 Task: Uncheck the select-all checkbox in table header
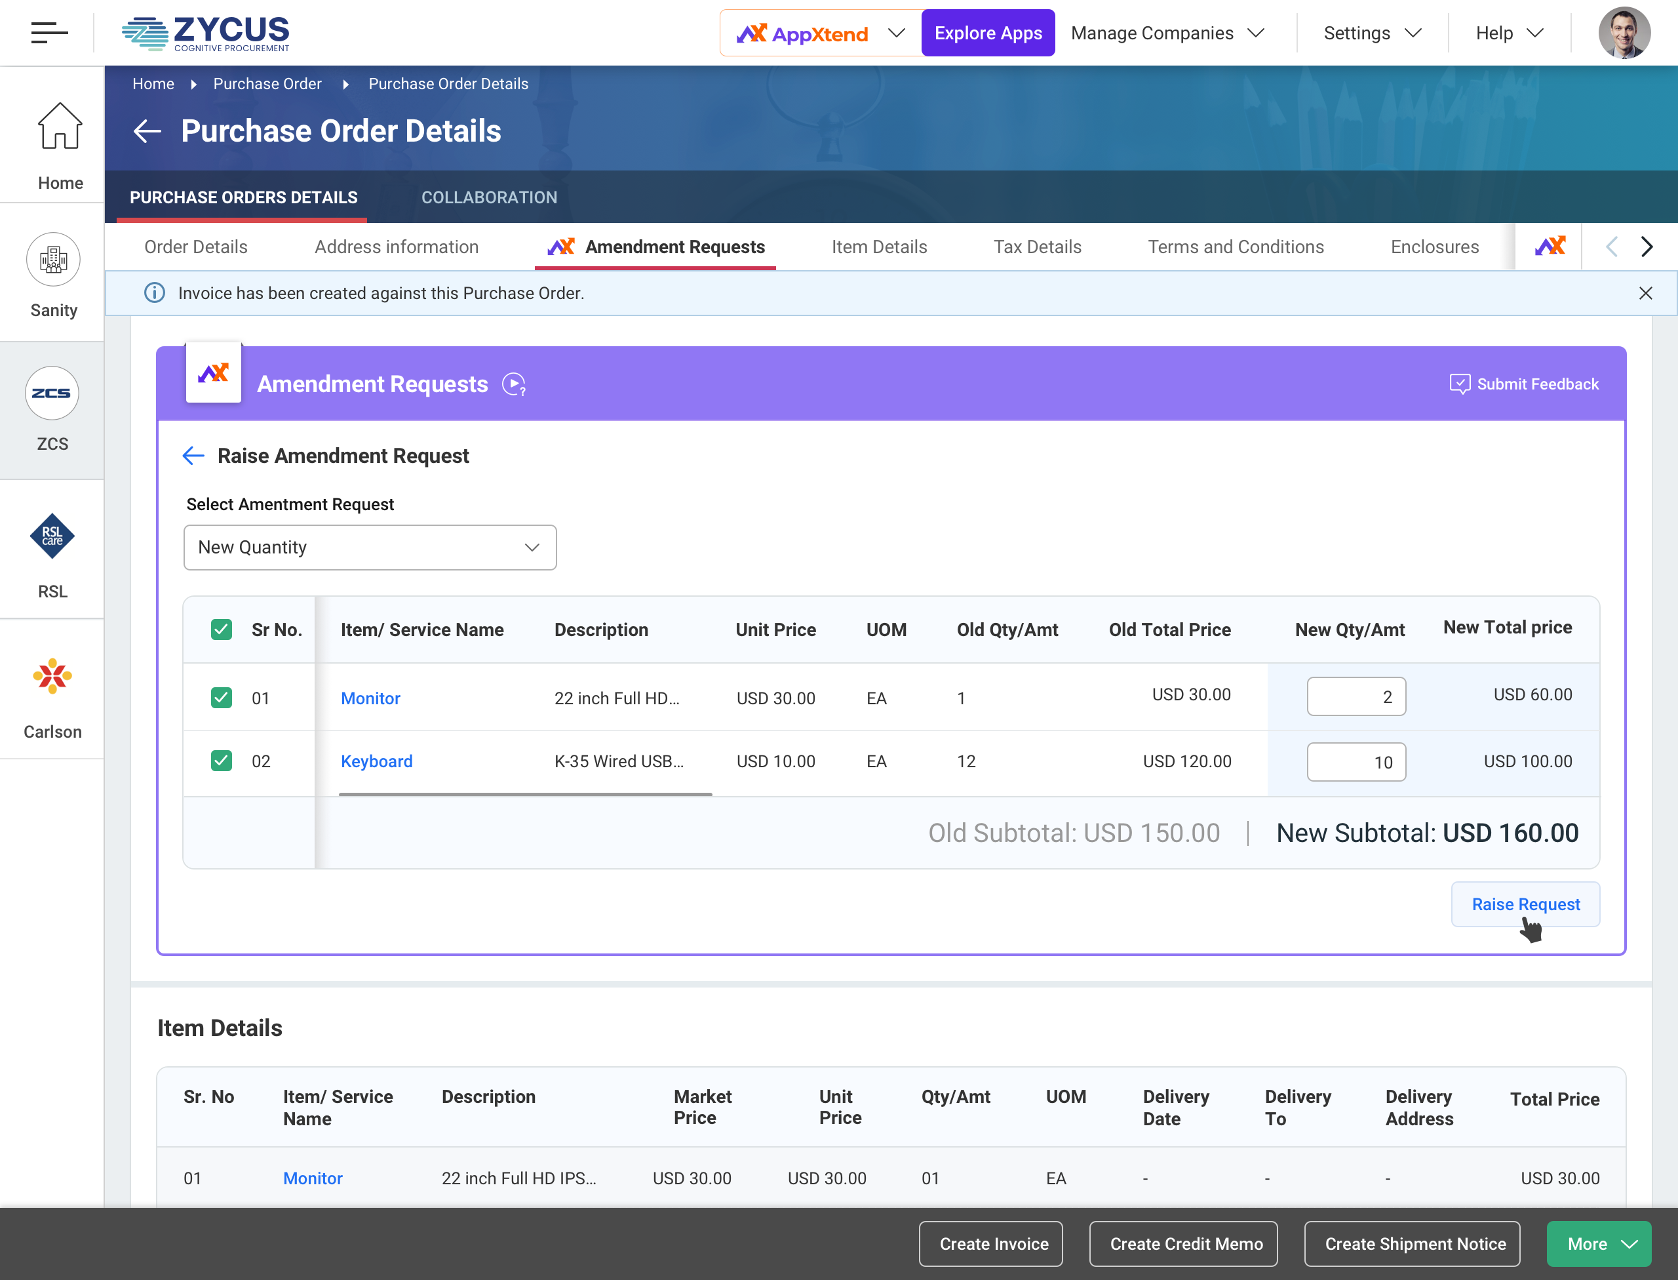tap(222, 630)
